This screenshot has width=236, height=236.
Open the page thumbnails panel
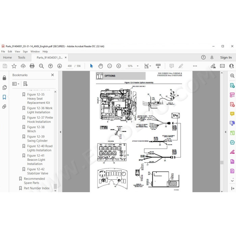[4, 87]
